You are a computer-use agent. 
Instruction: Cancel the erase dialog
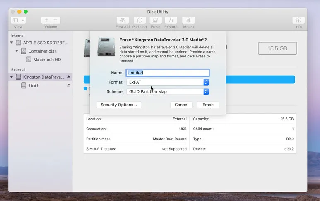coord(181,105)
